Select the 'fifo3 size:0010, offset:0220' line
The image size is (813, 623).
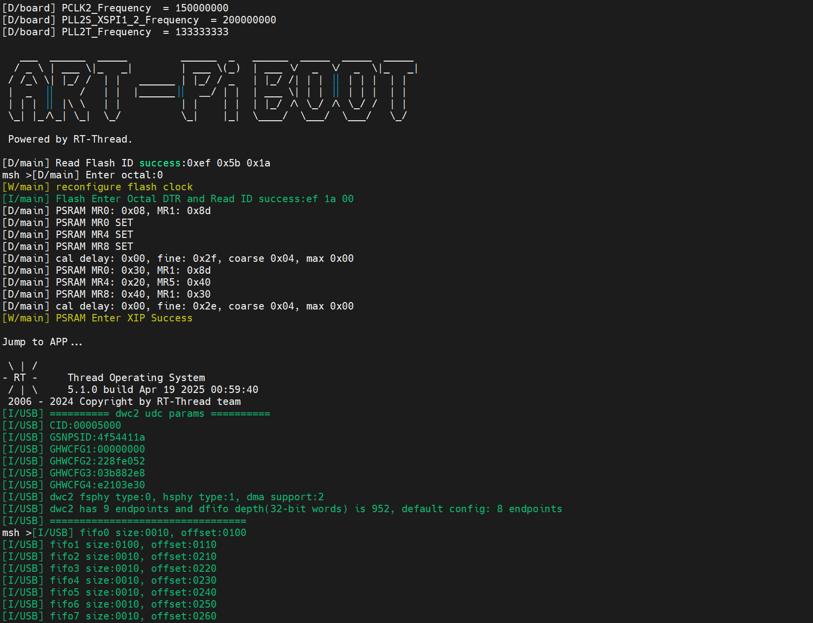pyautogui.click(x=109, y=568)
